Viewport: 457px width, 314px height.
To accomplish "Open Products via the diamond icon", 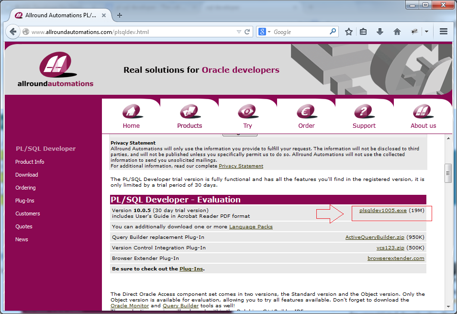I will pos(189,111).
